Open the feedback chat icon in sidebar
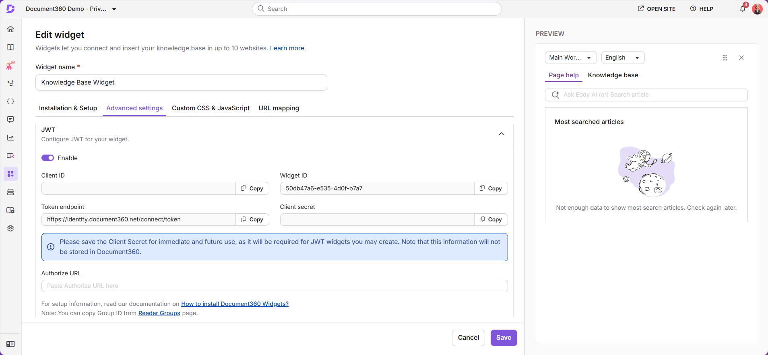768x355 pixels. tap(10, 120)
